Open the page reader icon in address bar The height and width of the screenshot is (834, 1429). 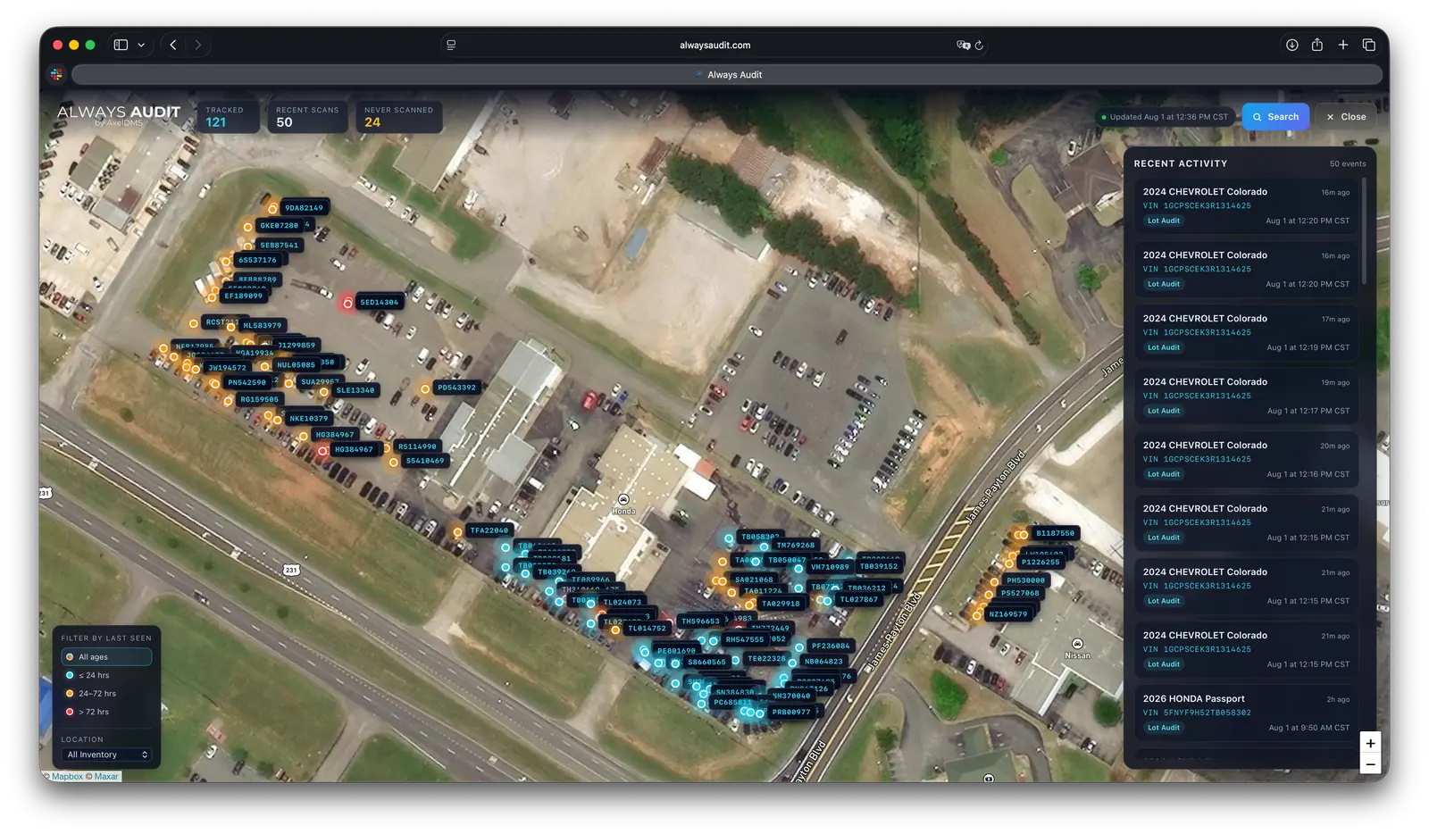(451, 45)
